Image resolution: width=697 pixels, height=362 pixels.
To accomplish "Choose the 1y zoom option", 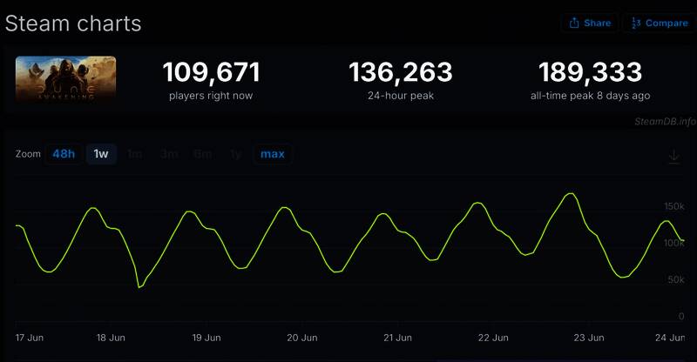I will point(236,154).
